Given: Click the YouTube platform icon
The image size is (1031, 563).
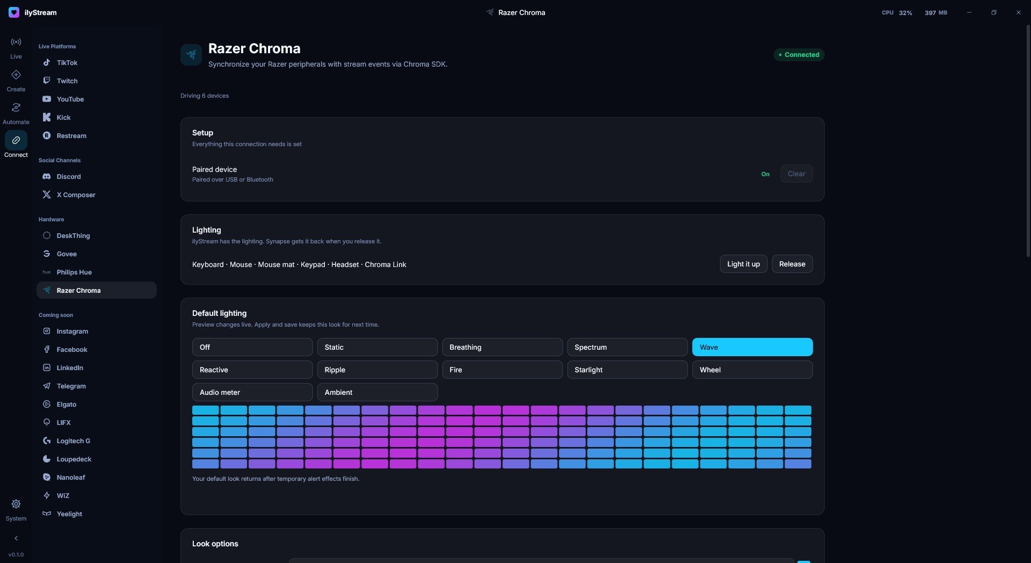Looking at the screenshot, I should (x=47, y=99).
